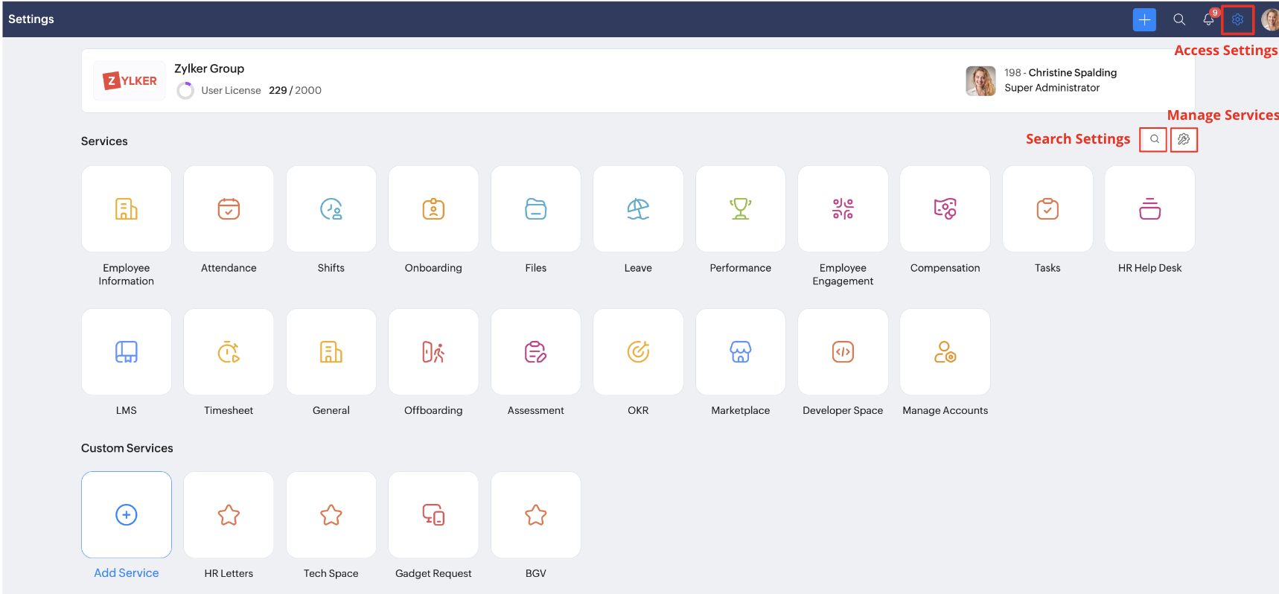The image size is (1279, 594).
Task: Open the General settings tile
Action: pyautogui.click(x=331, y=352)
